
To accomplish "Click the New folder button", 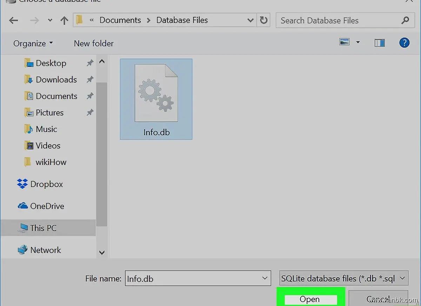I will pyautogui.click(x=94, y=44).
